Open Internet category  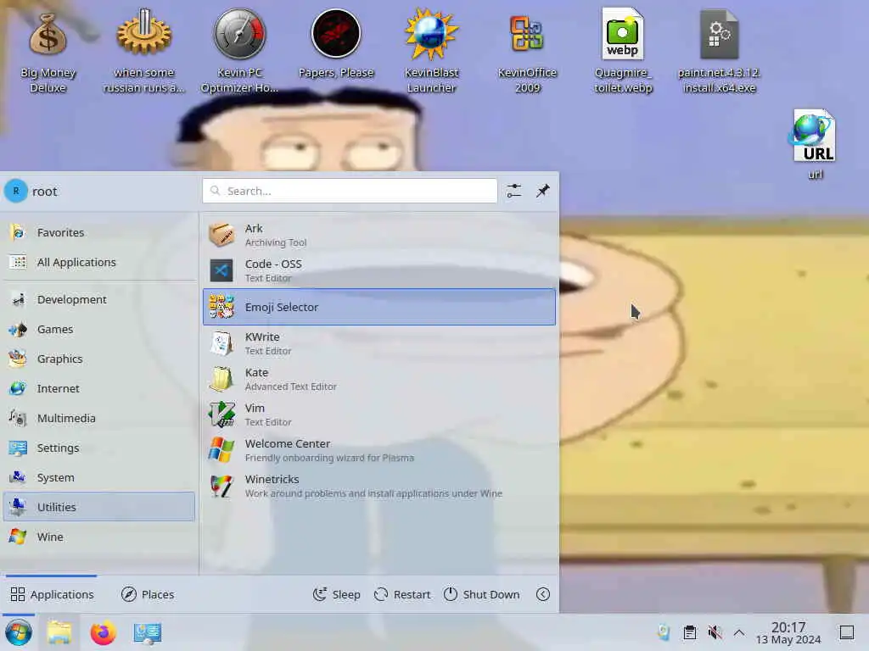click(x=99, y=388)
